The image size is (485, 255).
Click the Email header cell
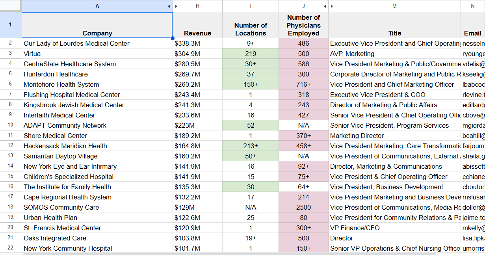(x=473, y=25)
